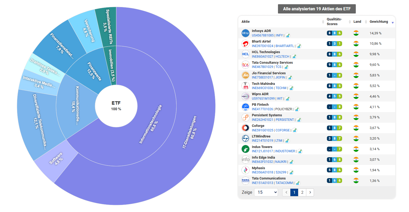The image size is (409, 212).
Task: Click the HCL Technologies company logo
Action: pos(245,54)
